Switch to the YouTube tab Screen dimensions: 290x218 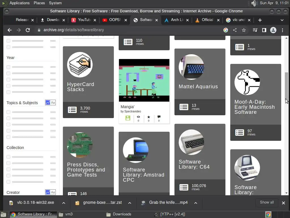84,20
